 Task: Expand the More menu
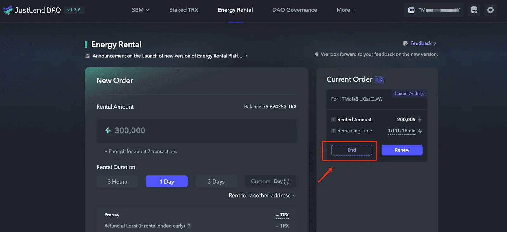(x=346, y=10)
